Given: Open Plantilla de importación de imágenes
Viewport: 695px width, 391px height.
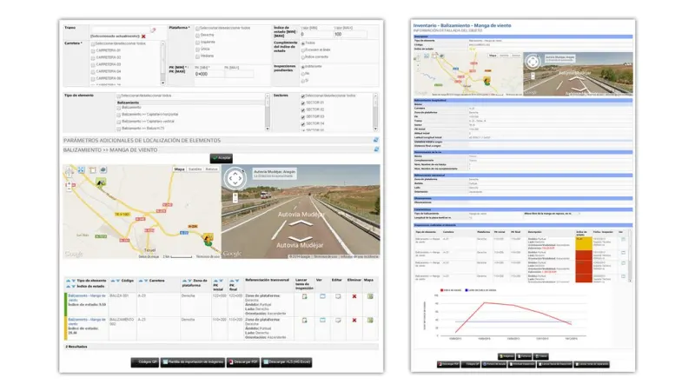Looking at the screenshot, I should [x=193, y=362].
